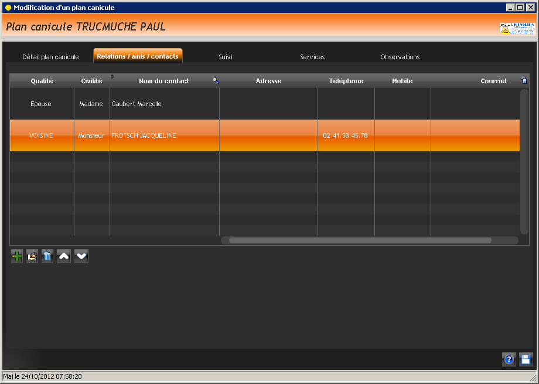Move the selected contact down
Image resolution: width=539 pixels, height=384 pixels.
click(81, 256)
